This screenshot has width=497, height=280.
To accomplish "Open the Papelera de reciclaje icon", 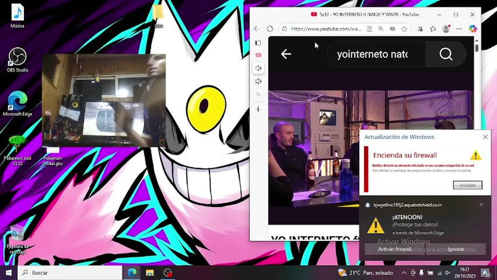I will point(17,239).
